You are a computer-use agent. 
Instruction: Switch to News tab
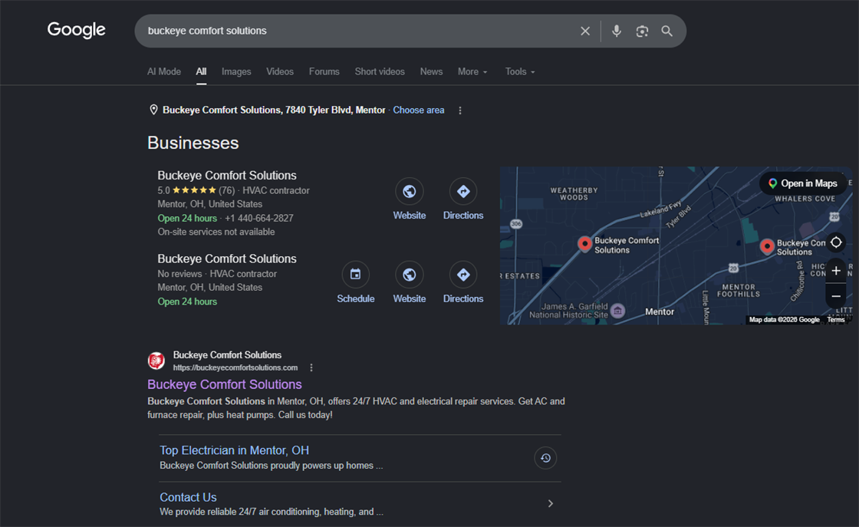click(431, 72)
